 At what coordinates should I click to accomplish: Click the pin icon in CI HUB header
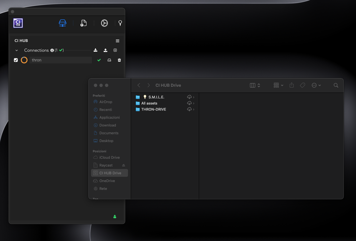[x=120, y=23]
